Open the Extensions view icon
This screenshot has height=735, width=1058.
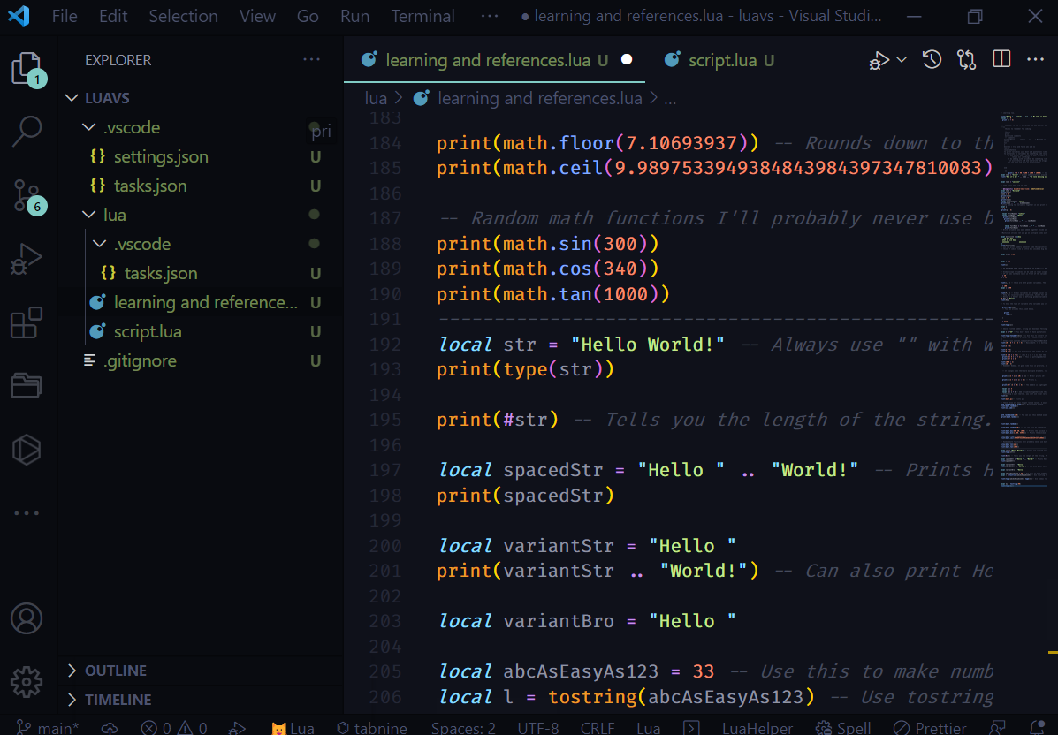[x=27, y=322]
